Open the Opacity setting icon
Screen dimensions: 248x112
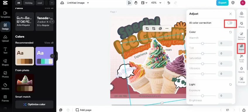point(241,70)
